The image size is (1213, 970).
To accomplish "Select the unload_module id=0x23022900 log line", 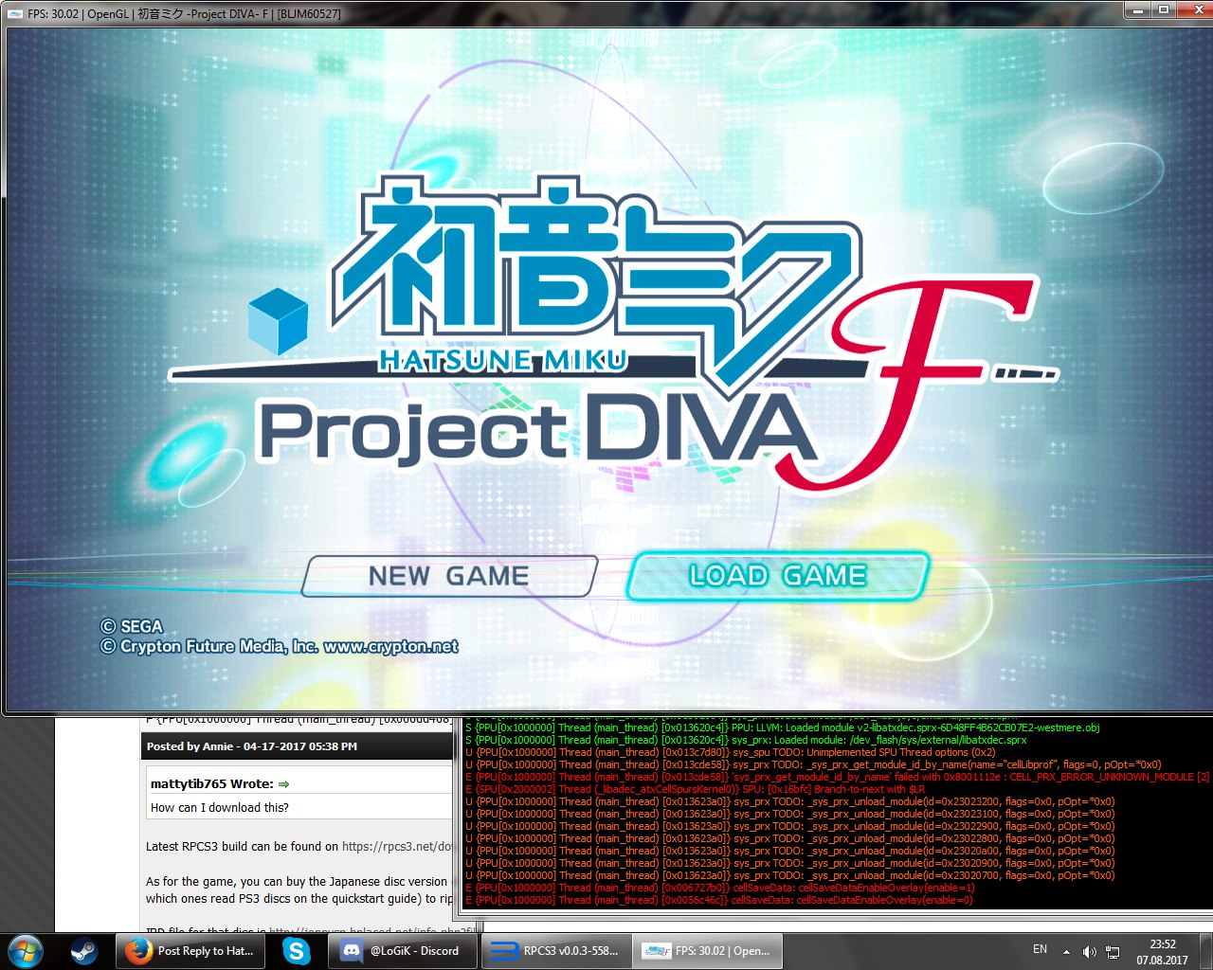I will click(790, 826).
